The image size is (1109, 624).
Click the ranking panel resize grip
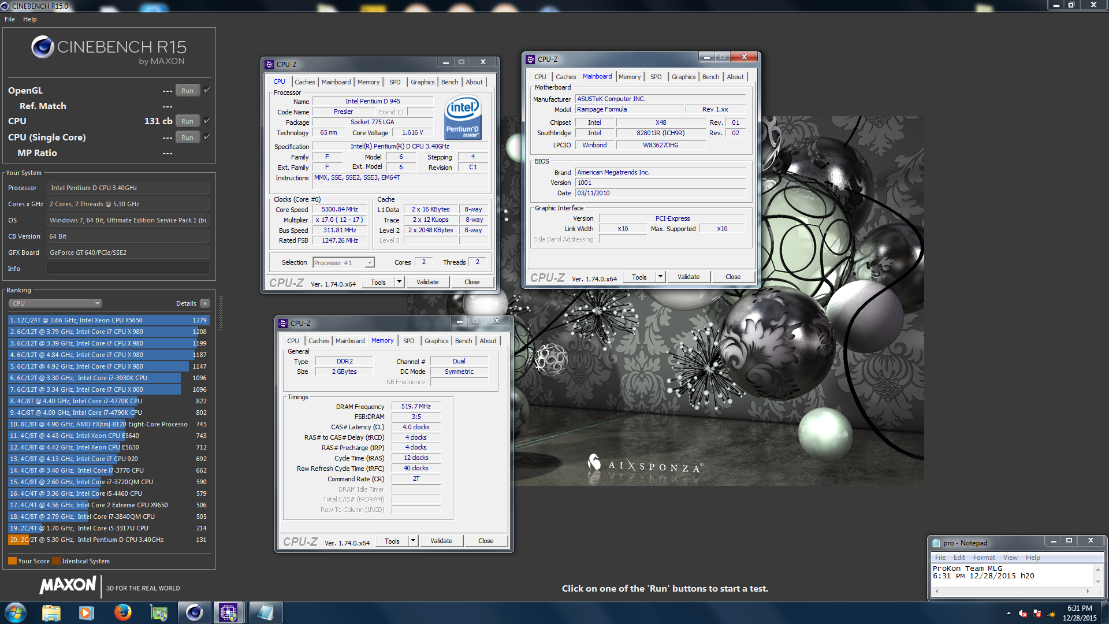click(x=220, y=313)
